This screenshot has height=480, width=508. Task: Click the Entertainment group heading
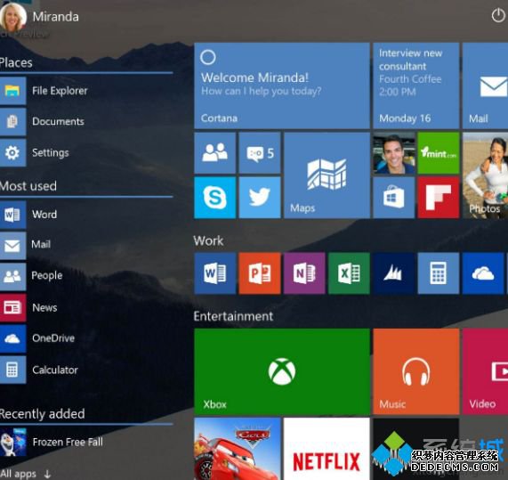[x=233, y=316]
